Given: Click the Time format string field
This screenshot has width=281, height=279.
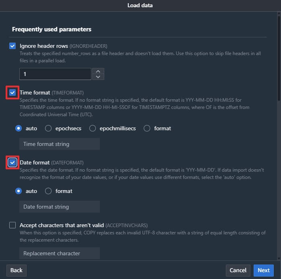Looking at the screenshot, I should [59, 144].
